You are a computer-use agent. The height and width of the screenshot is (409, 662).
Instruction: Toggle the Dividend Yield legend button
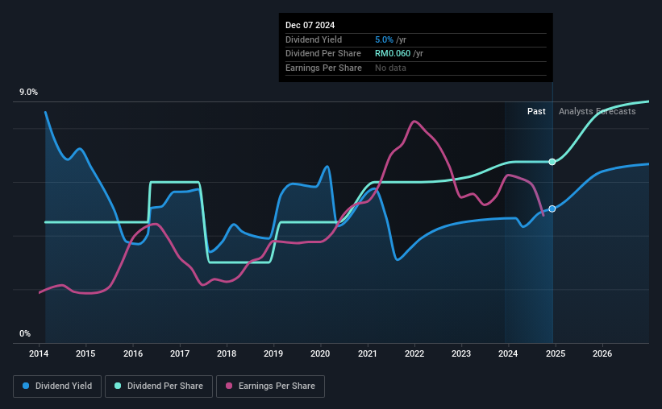57,386
